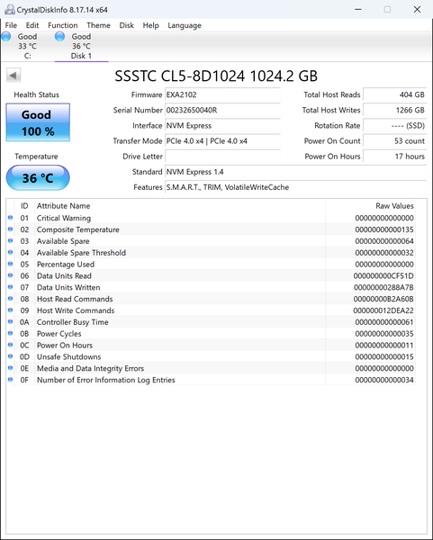Open the Language menu
Screen dimensions: 433x540
pos(185,25)
